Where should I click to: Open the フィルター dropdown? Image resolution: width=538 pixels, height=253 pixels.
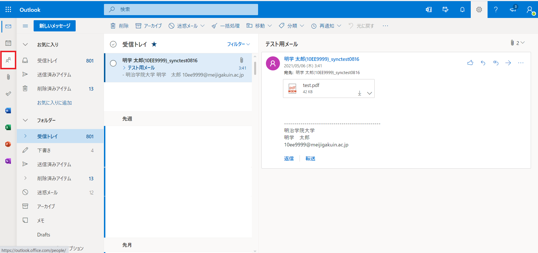pyautogui.click(x=238, y=44)
